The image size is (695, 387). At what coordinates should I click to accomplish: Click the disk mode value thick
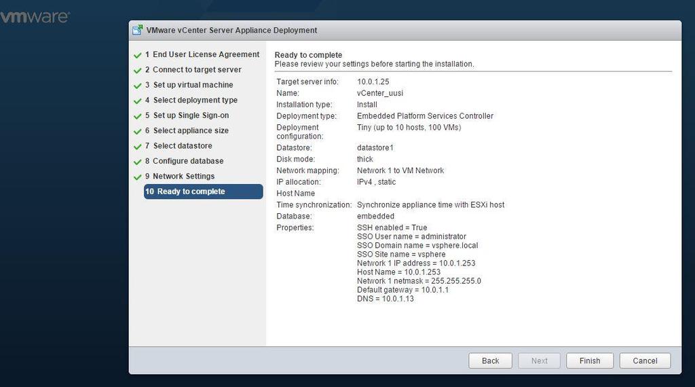[364, 159]
